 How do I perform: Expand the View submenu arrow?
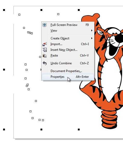92,31
